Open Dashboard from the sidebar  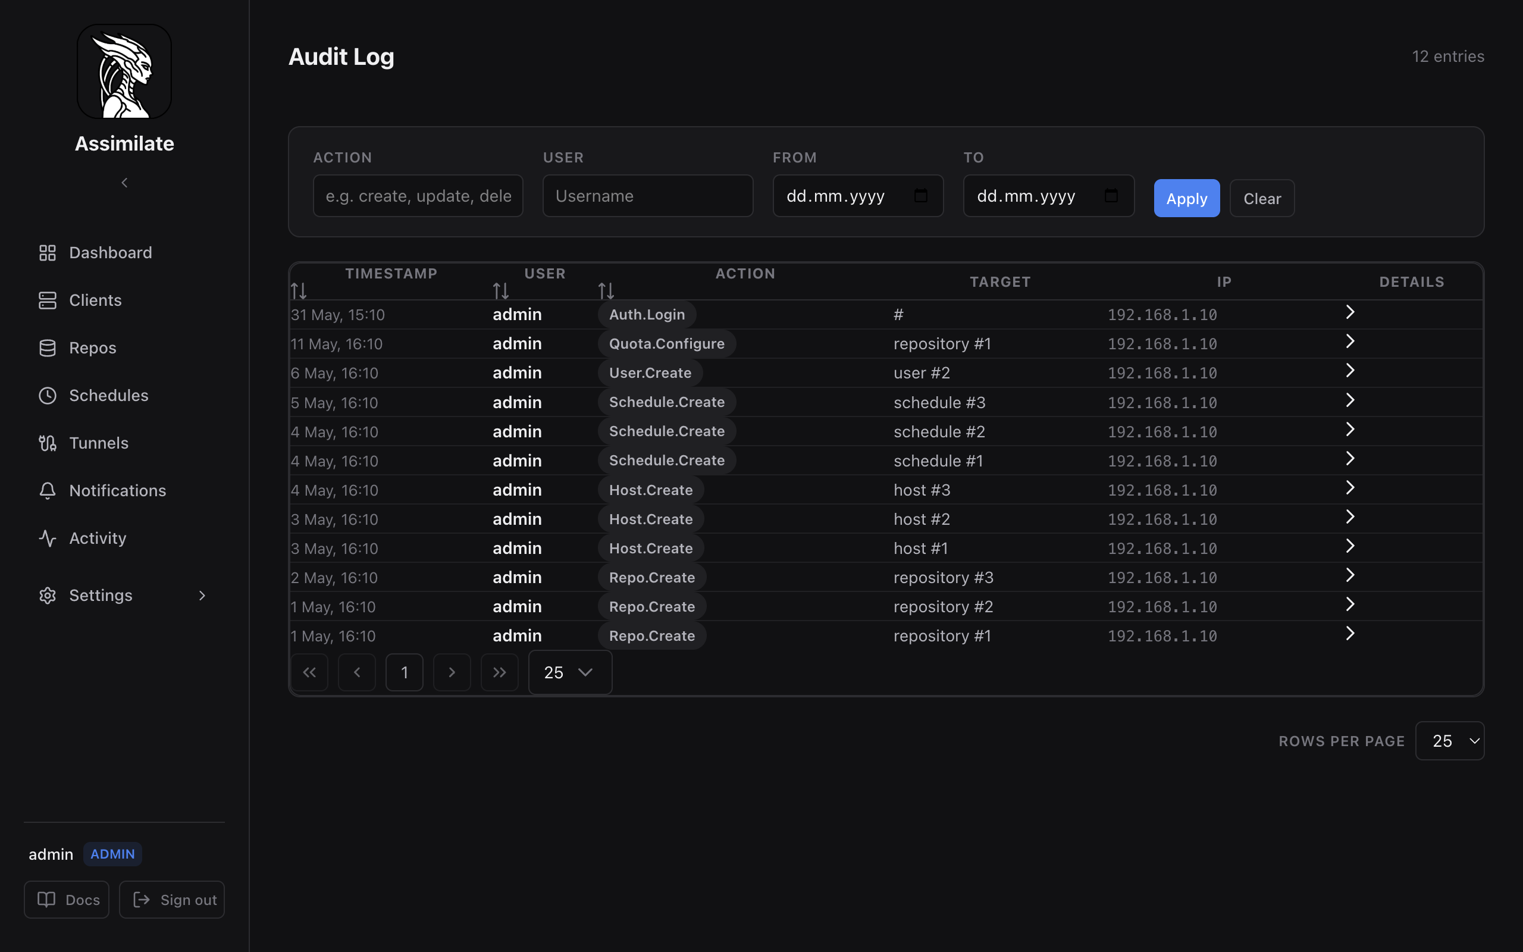click(124, 252)
